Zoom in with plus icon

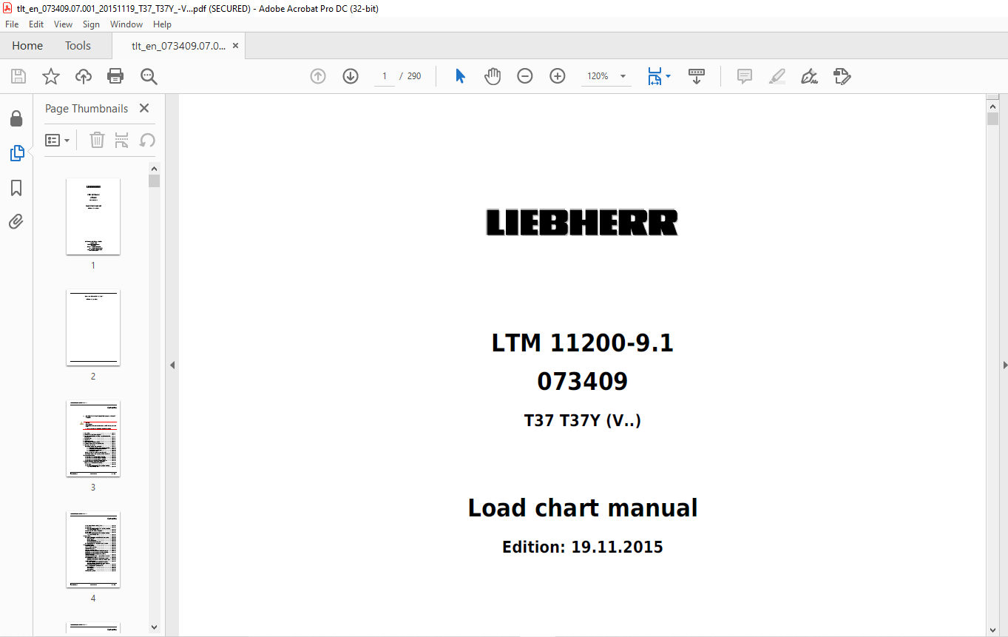point(558,76)
